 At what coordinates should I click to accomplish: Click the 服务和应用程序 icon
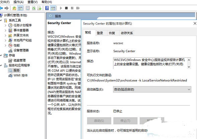coord(6,65)
